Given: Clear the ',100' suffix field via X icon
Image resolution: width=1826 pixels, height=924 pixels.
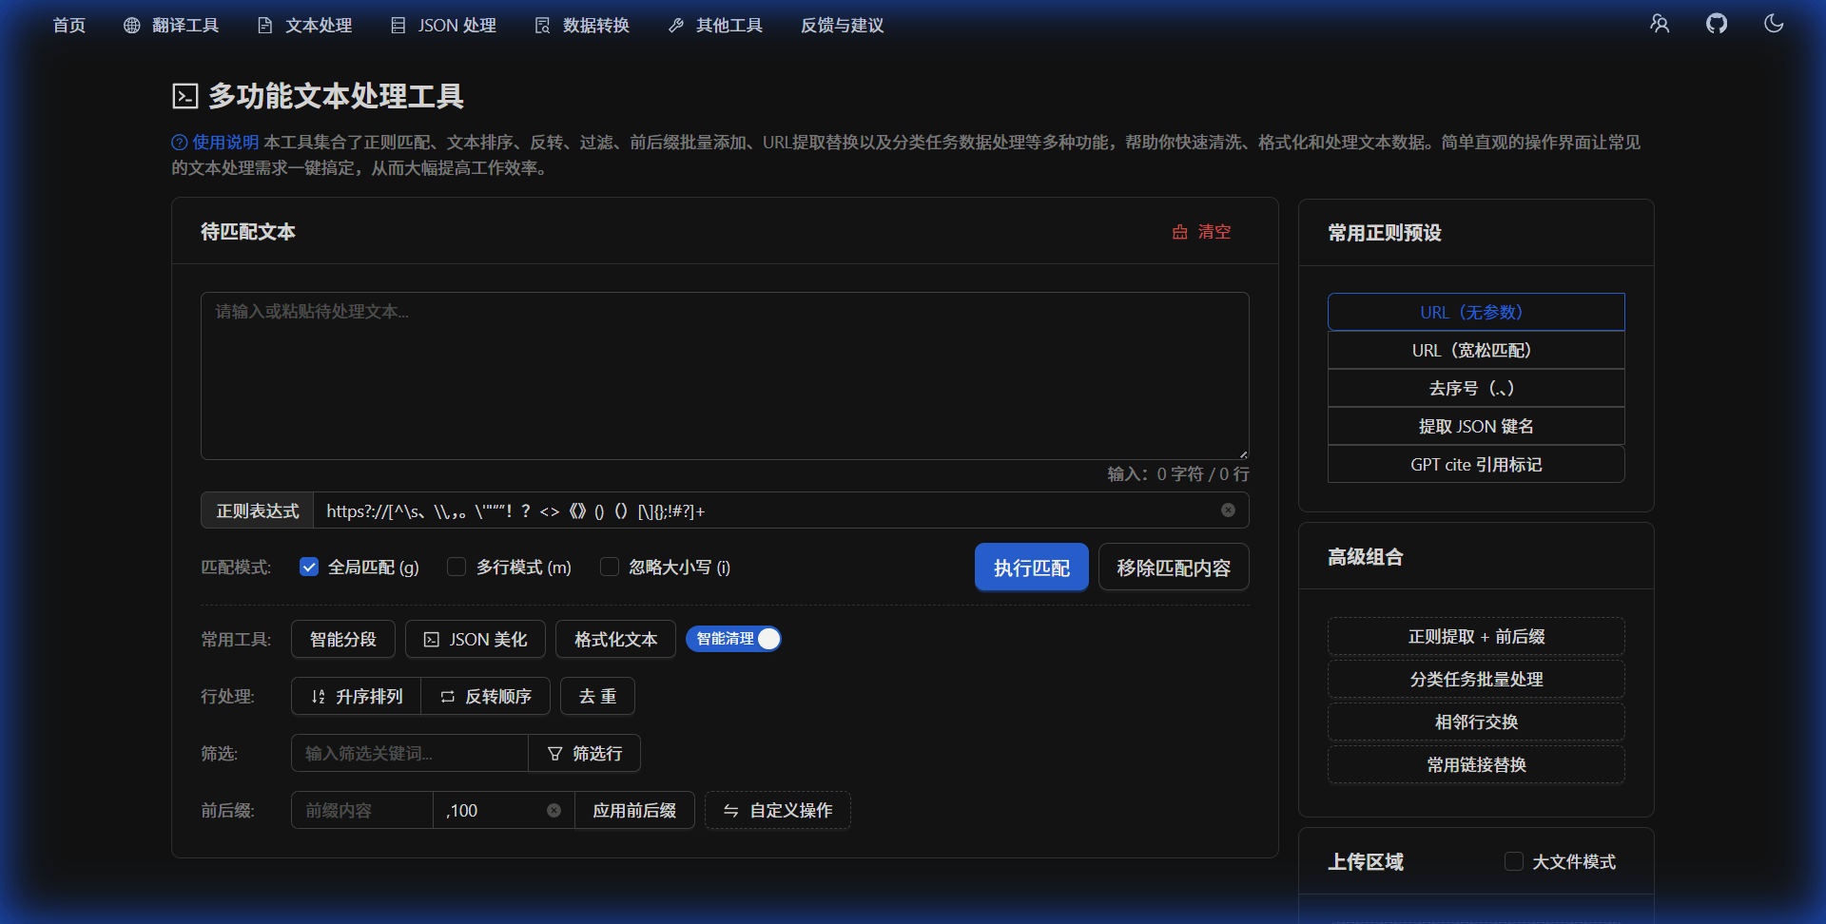Looking at the screenshot, I should click(x=554, y=810).
